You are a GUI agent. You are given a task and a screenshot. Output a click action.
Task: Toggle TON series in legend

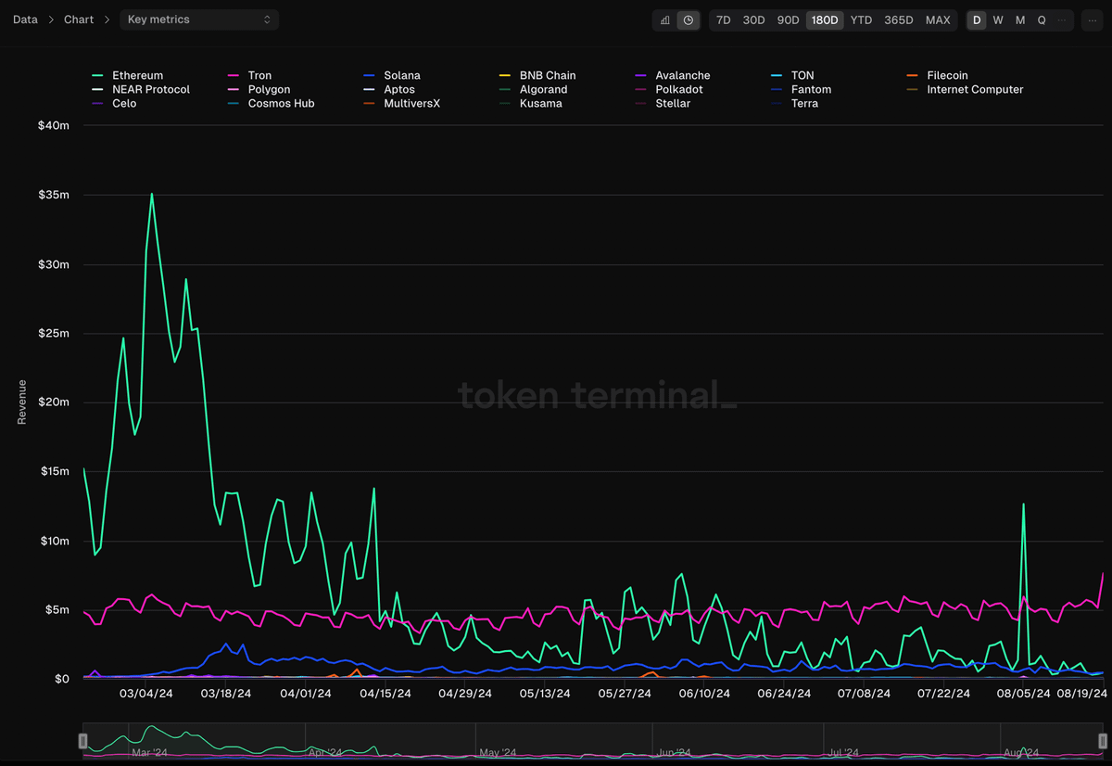point(792,75)
